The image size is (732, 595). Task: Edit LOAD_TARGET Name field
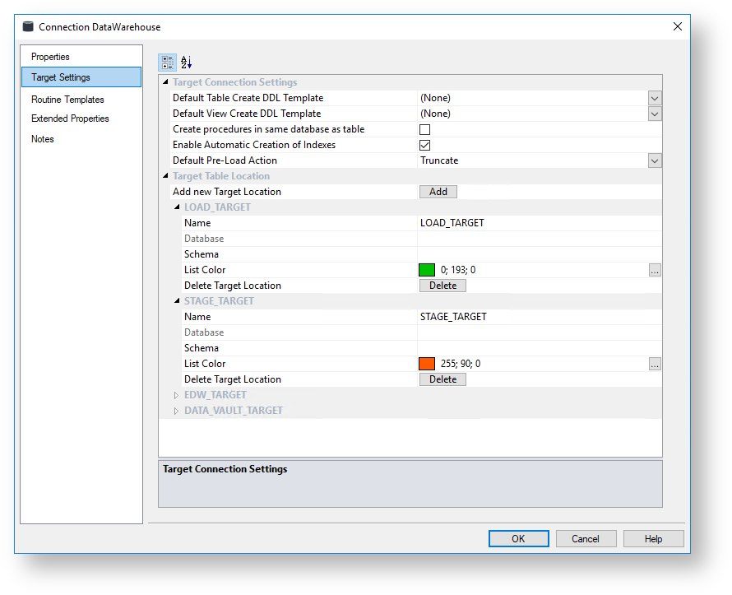pos(540,223)
